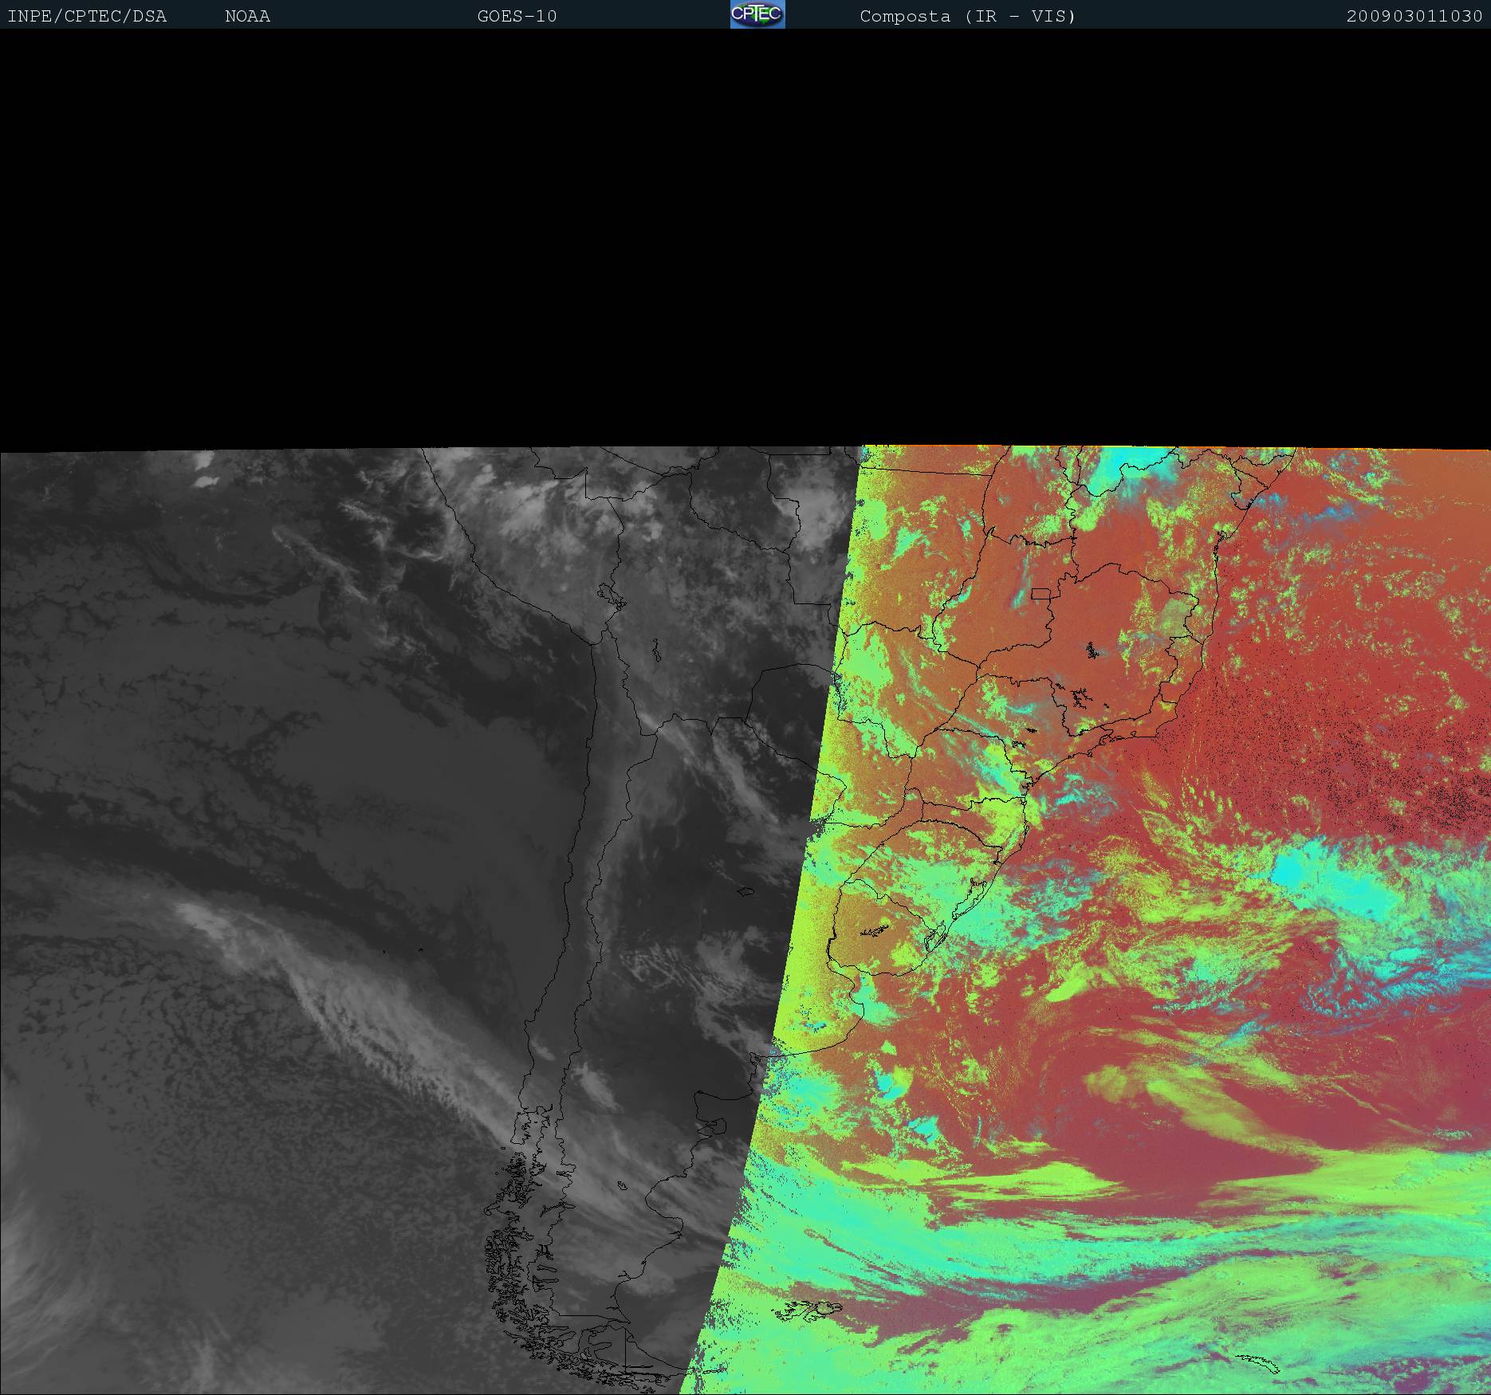Screen dimensions: 1491x1395
Task: Click the 200903011030 timestamp
Action: coord(1414,16)
